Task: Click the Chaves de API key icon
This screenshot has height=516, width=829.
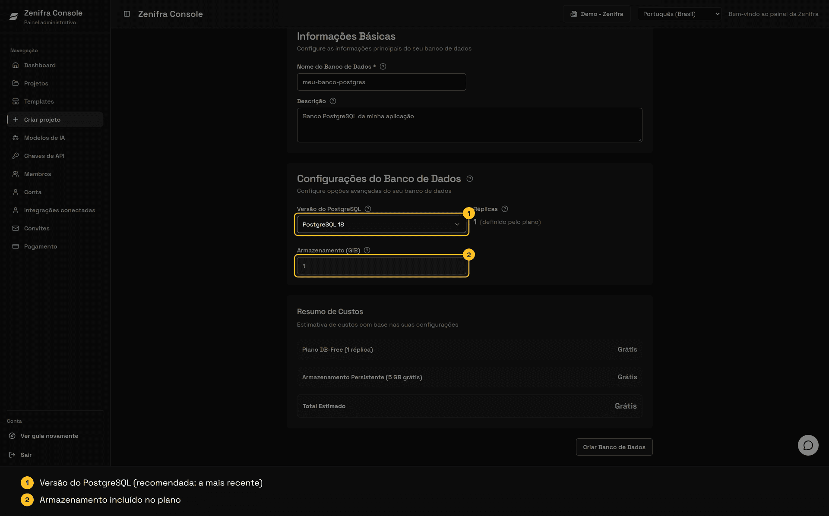Action: (x=16, y=156)
